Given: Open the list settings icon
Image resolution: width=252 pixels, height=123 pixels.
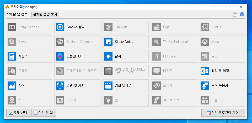Looking at the screenshot, I should (235, 15).
